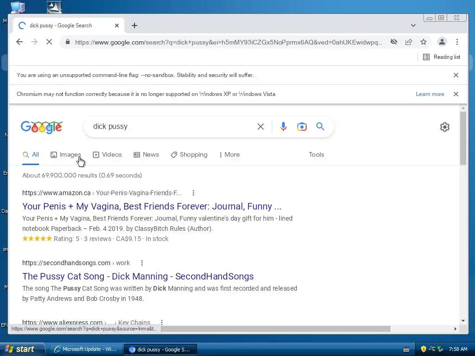Close the Google Search browser tab

click(x=117, y=25)
